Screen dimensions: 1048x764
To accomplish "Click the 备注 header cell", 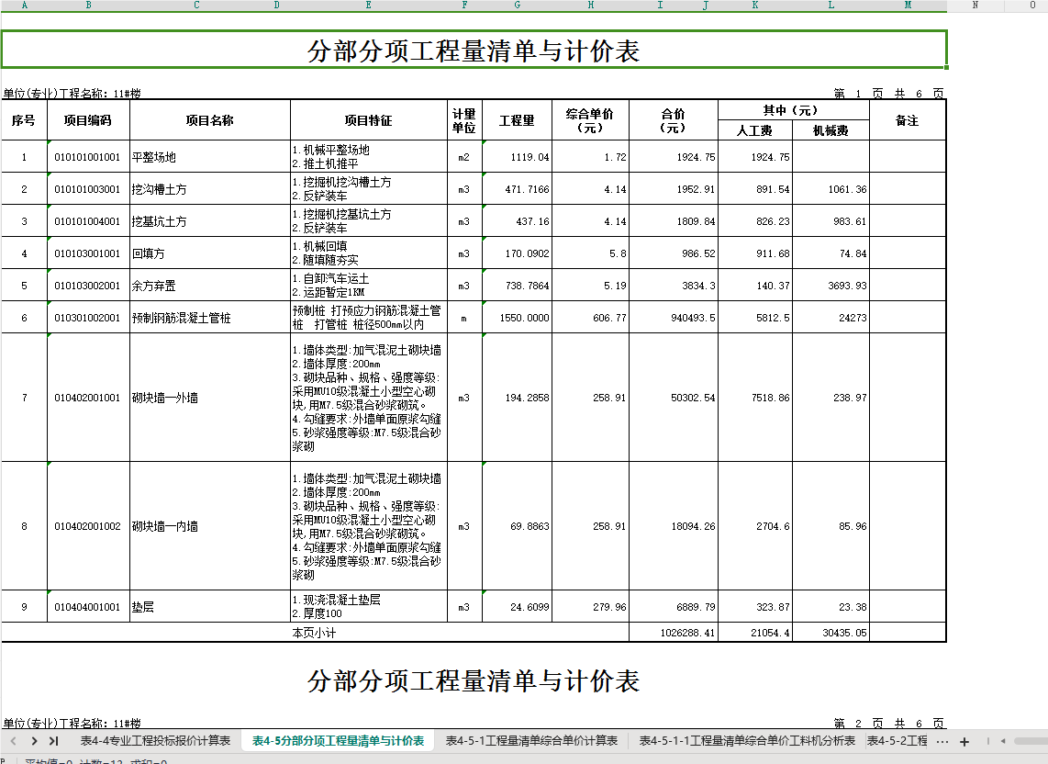I will tap(908, 120).
